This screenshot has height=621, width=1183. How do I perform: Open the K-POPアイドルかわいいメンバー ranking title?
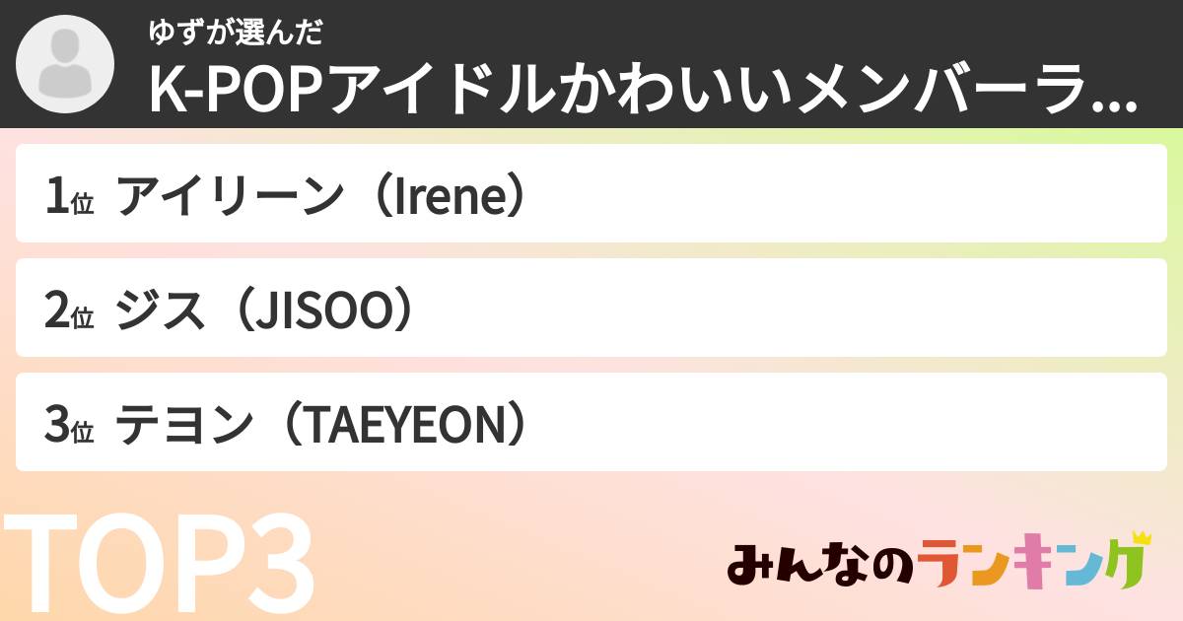pyautogui.click(x=631, y=91)
